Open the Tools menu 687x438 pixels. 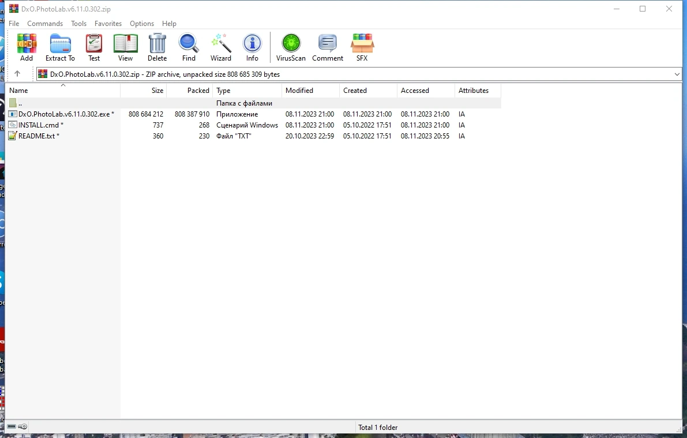[x=79, y=24]
